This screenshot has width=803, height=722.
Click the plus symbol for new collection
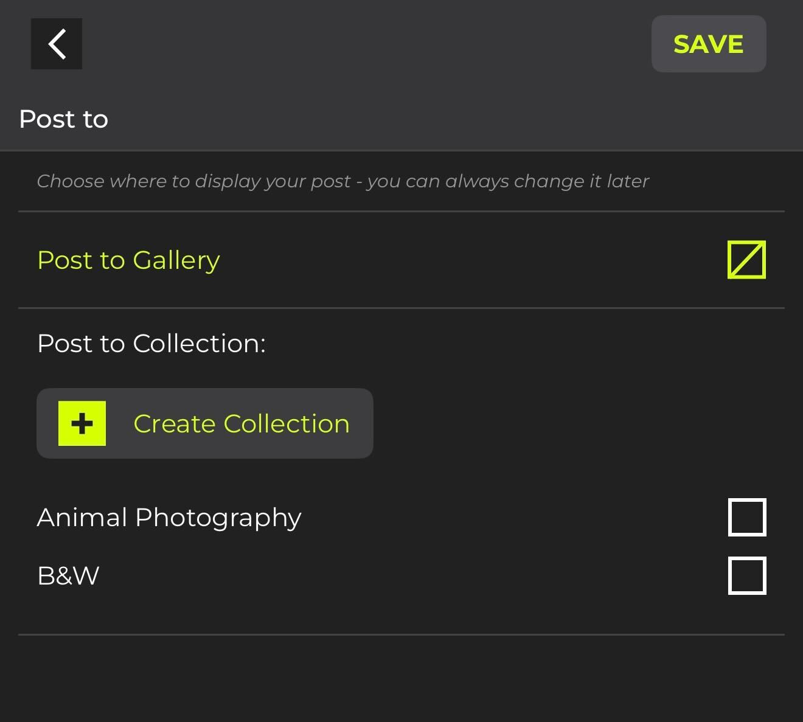pos(82,423)
